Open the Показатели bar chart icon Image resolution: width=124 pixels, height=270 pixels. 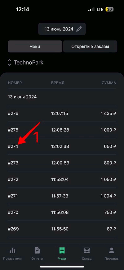coord(12,250)
